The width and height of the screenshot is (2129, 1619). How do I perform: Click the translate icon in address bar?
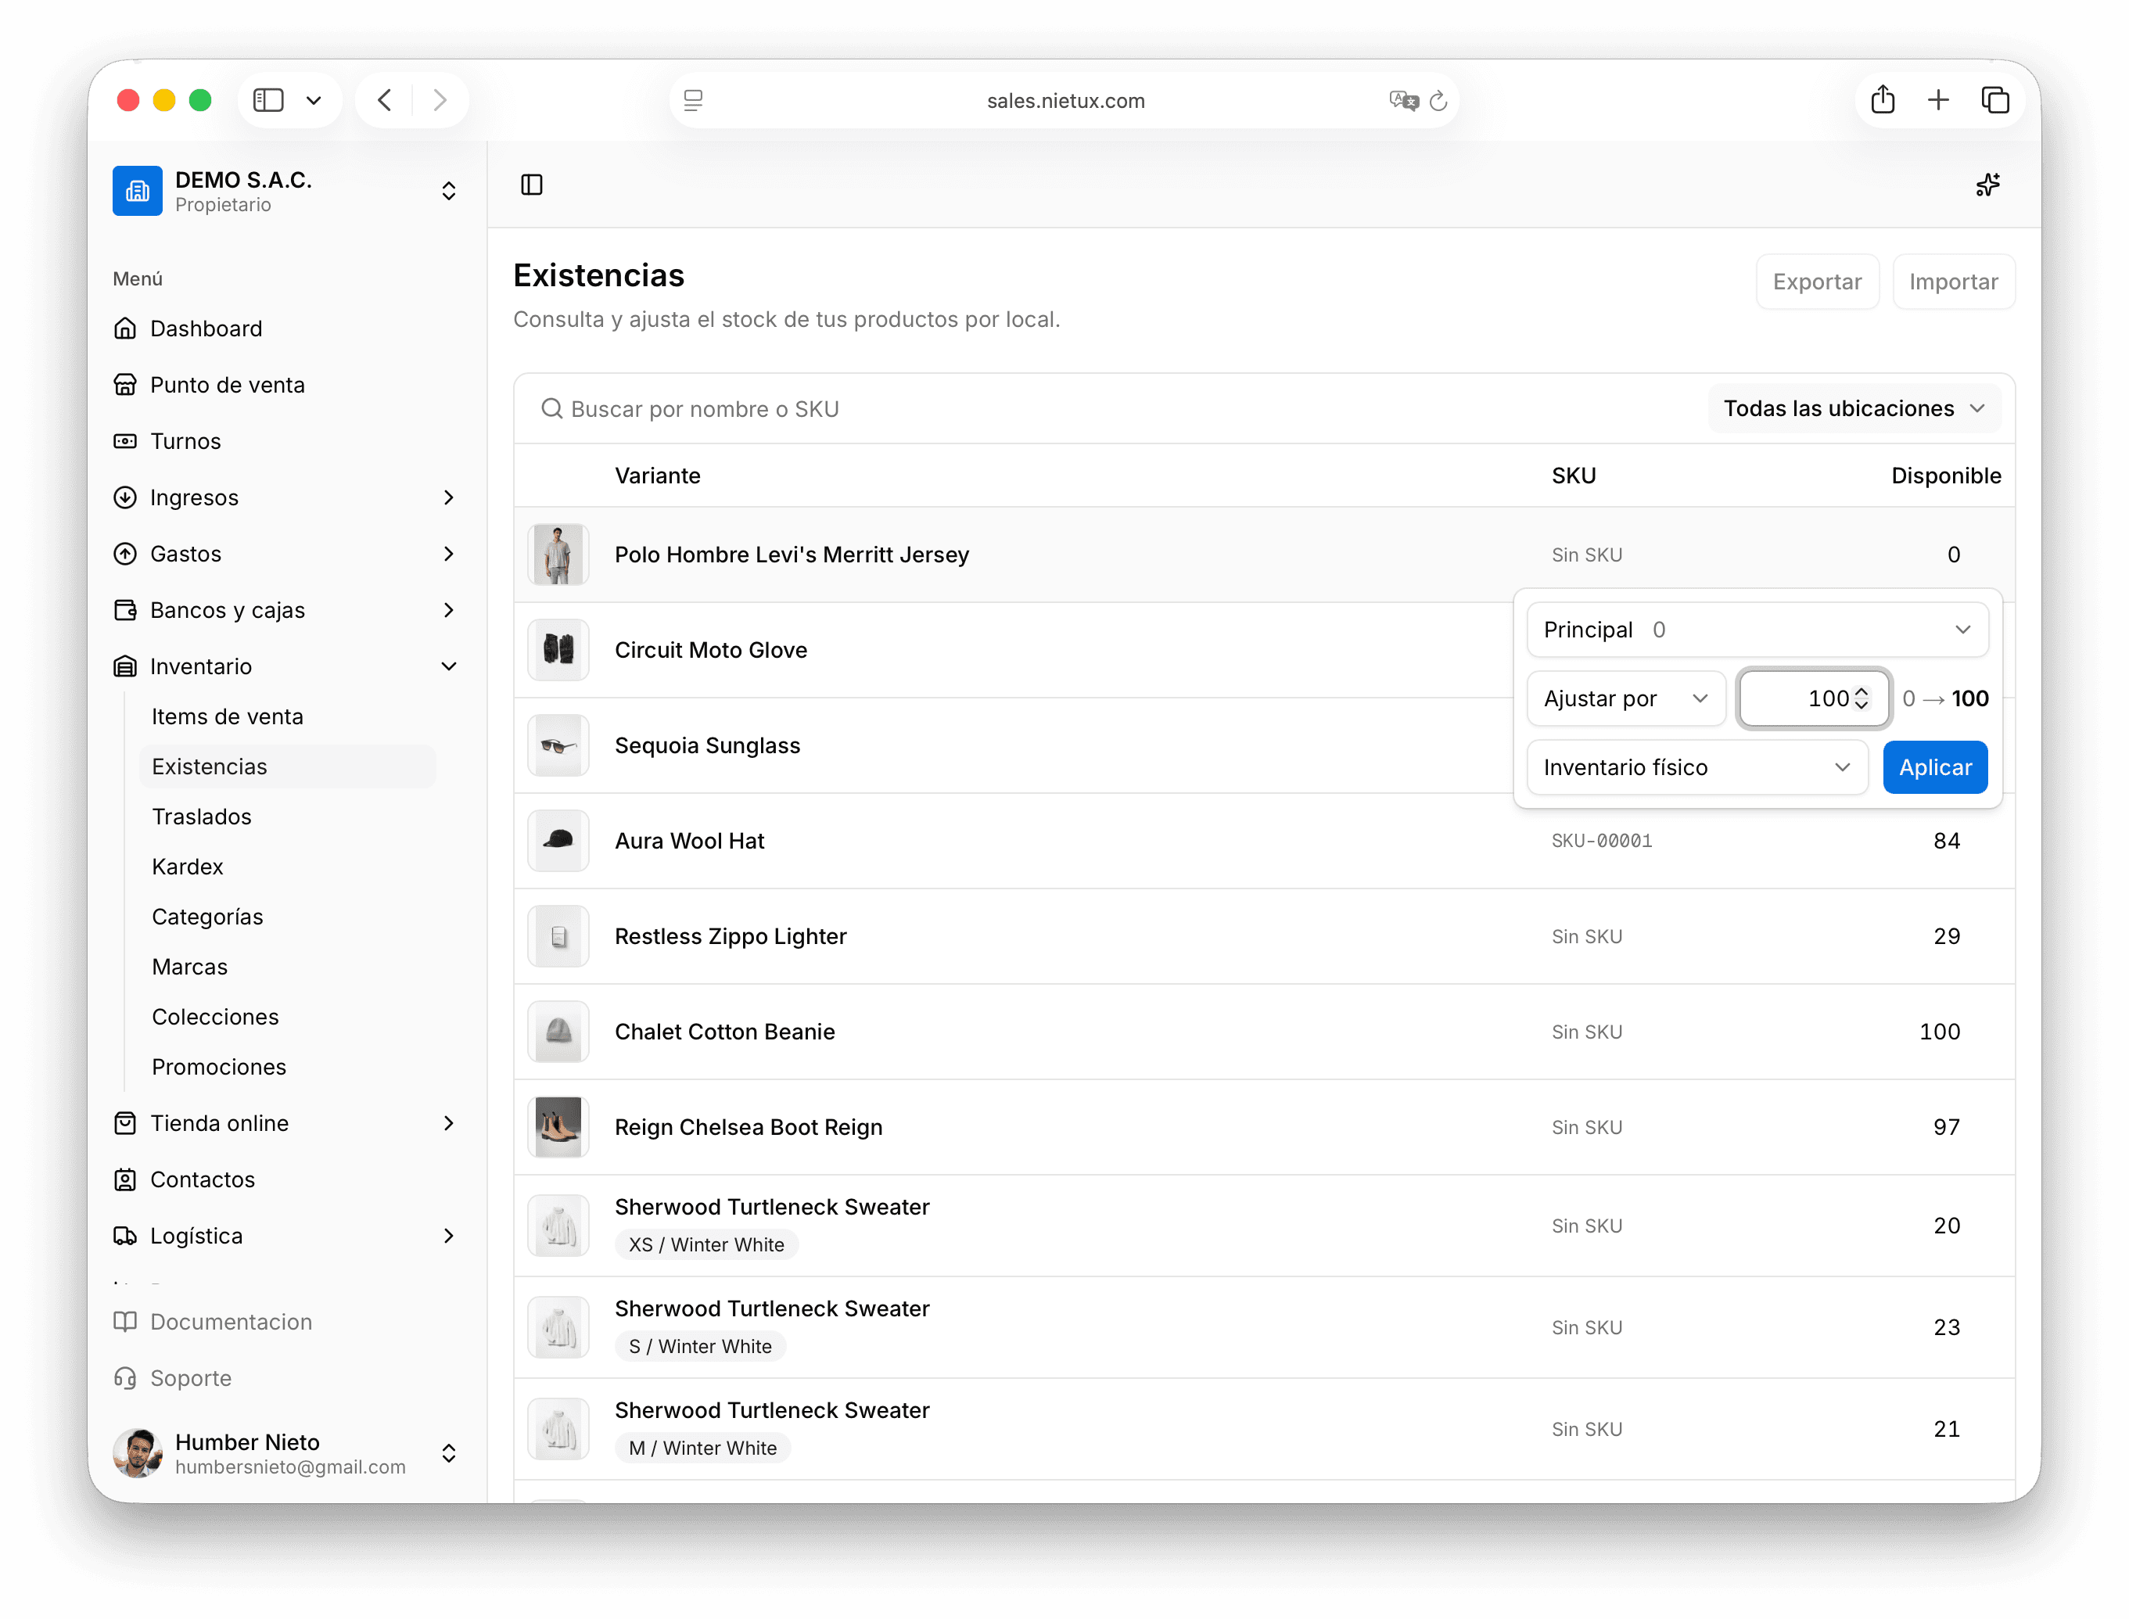click(x=1403, y=100)
